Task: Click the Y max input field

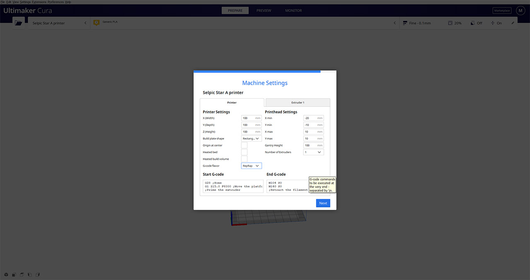Action: click(313, 139)
